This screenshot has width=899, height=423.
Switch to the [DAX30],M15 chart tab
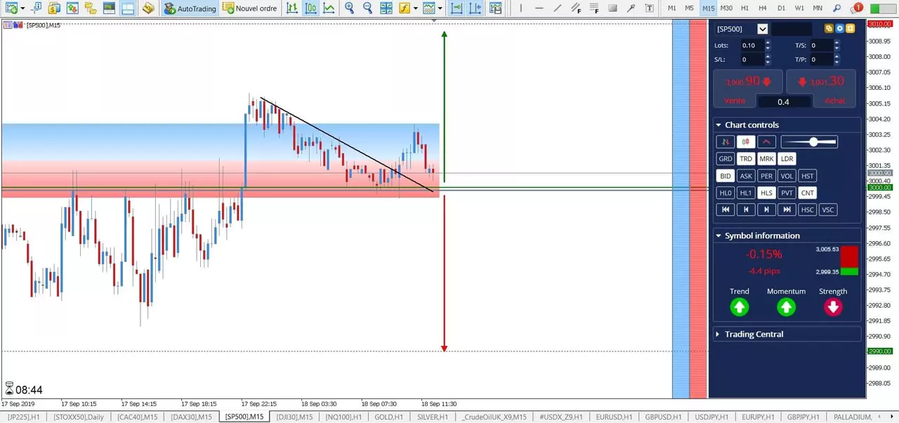(191, 417)
